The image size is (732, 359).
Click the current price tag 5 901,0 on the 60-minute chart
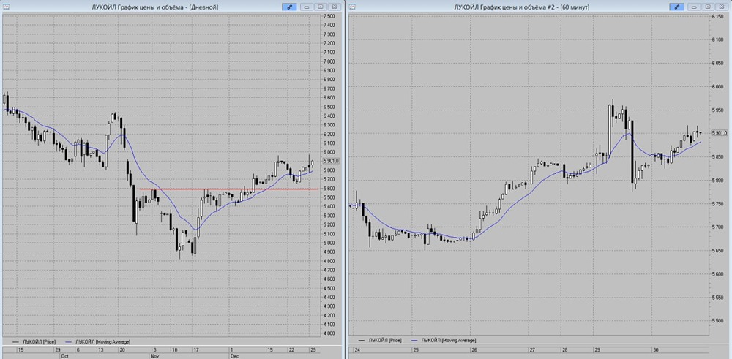tap(720, 133)
